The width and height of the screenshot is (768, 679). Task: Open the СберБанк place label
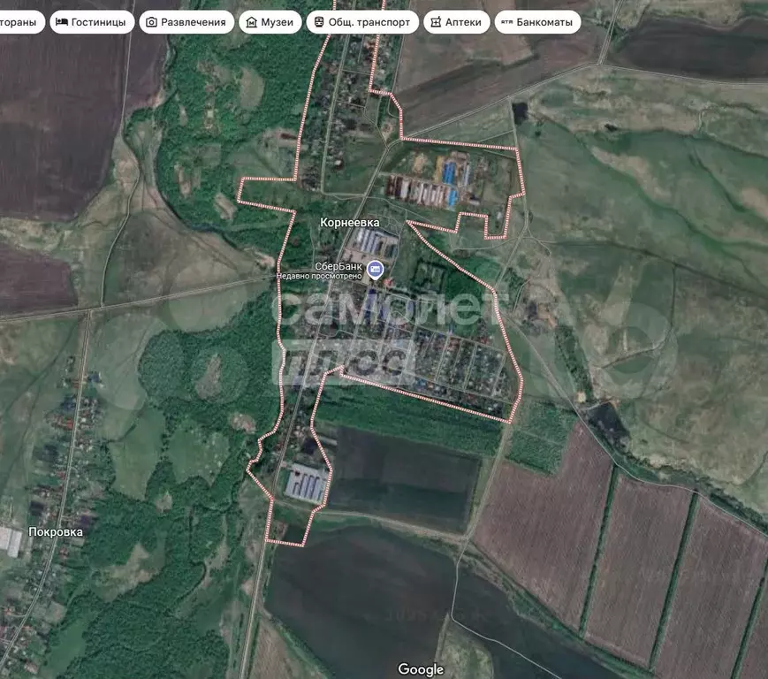click(338, 265)
